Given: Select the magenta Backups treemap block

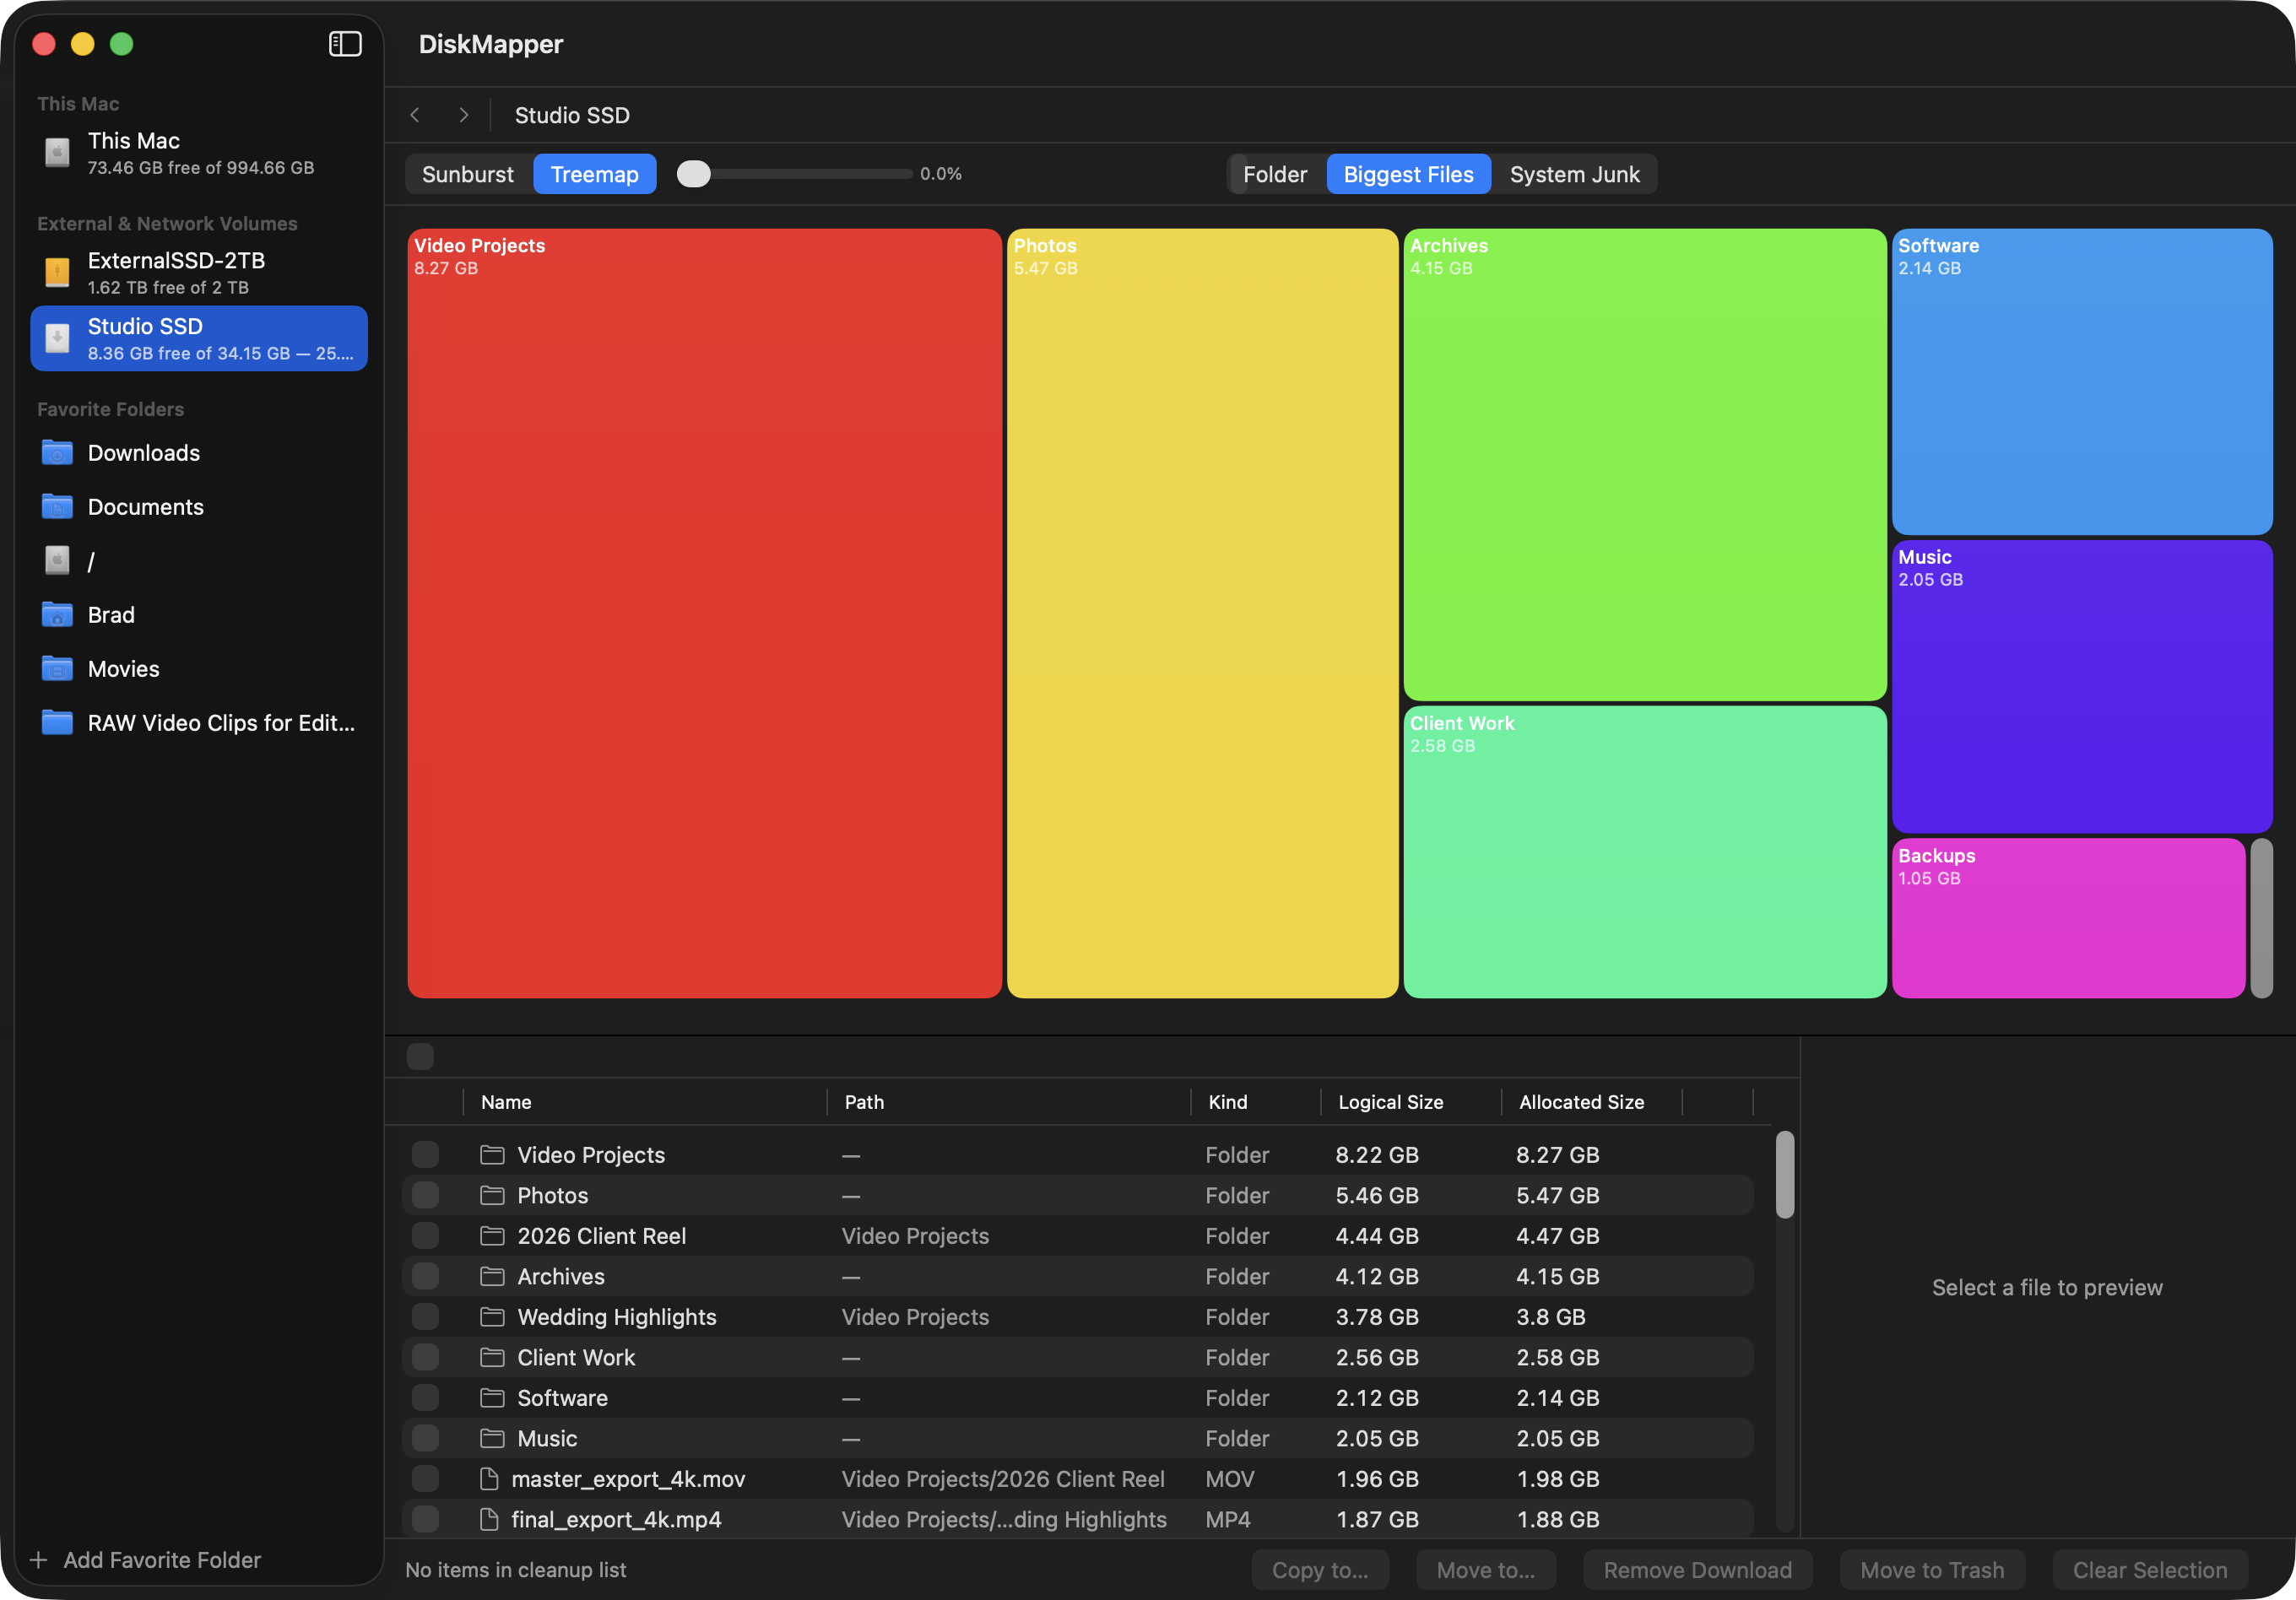Looking at the screenshot, I should coord(2068,918).
